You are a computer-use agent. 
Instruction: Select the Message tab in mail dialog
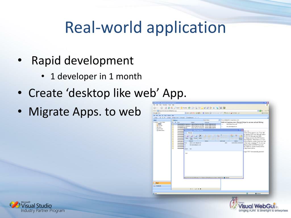190,133
